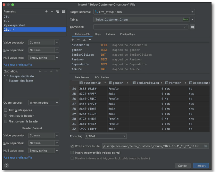The image size is (216, 172).
Task: Sort by SeniorCitizen column header arrows
Action: point(161,83)
